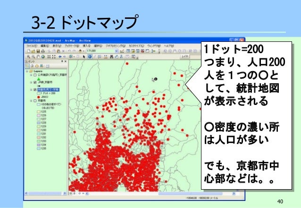The width and height of the screenshot is (301, 208).
Task: Open the ファイル menu
Action: [32, 46]
